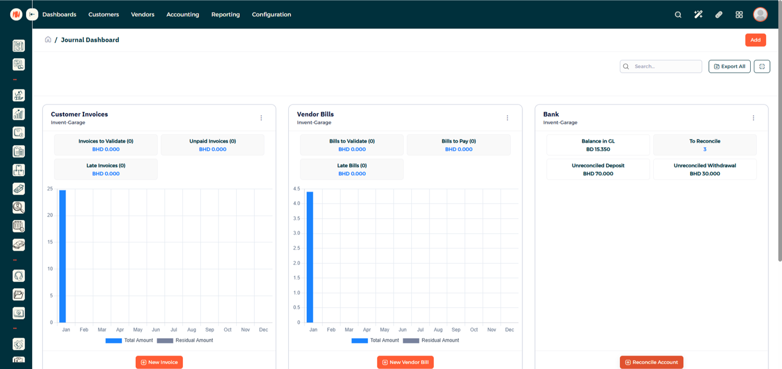
Task: Open the Accounting menu
Action: pyautogui.click(x=182, y=15)
